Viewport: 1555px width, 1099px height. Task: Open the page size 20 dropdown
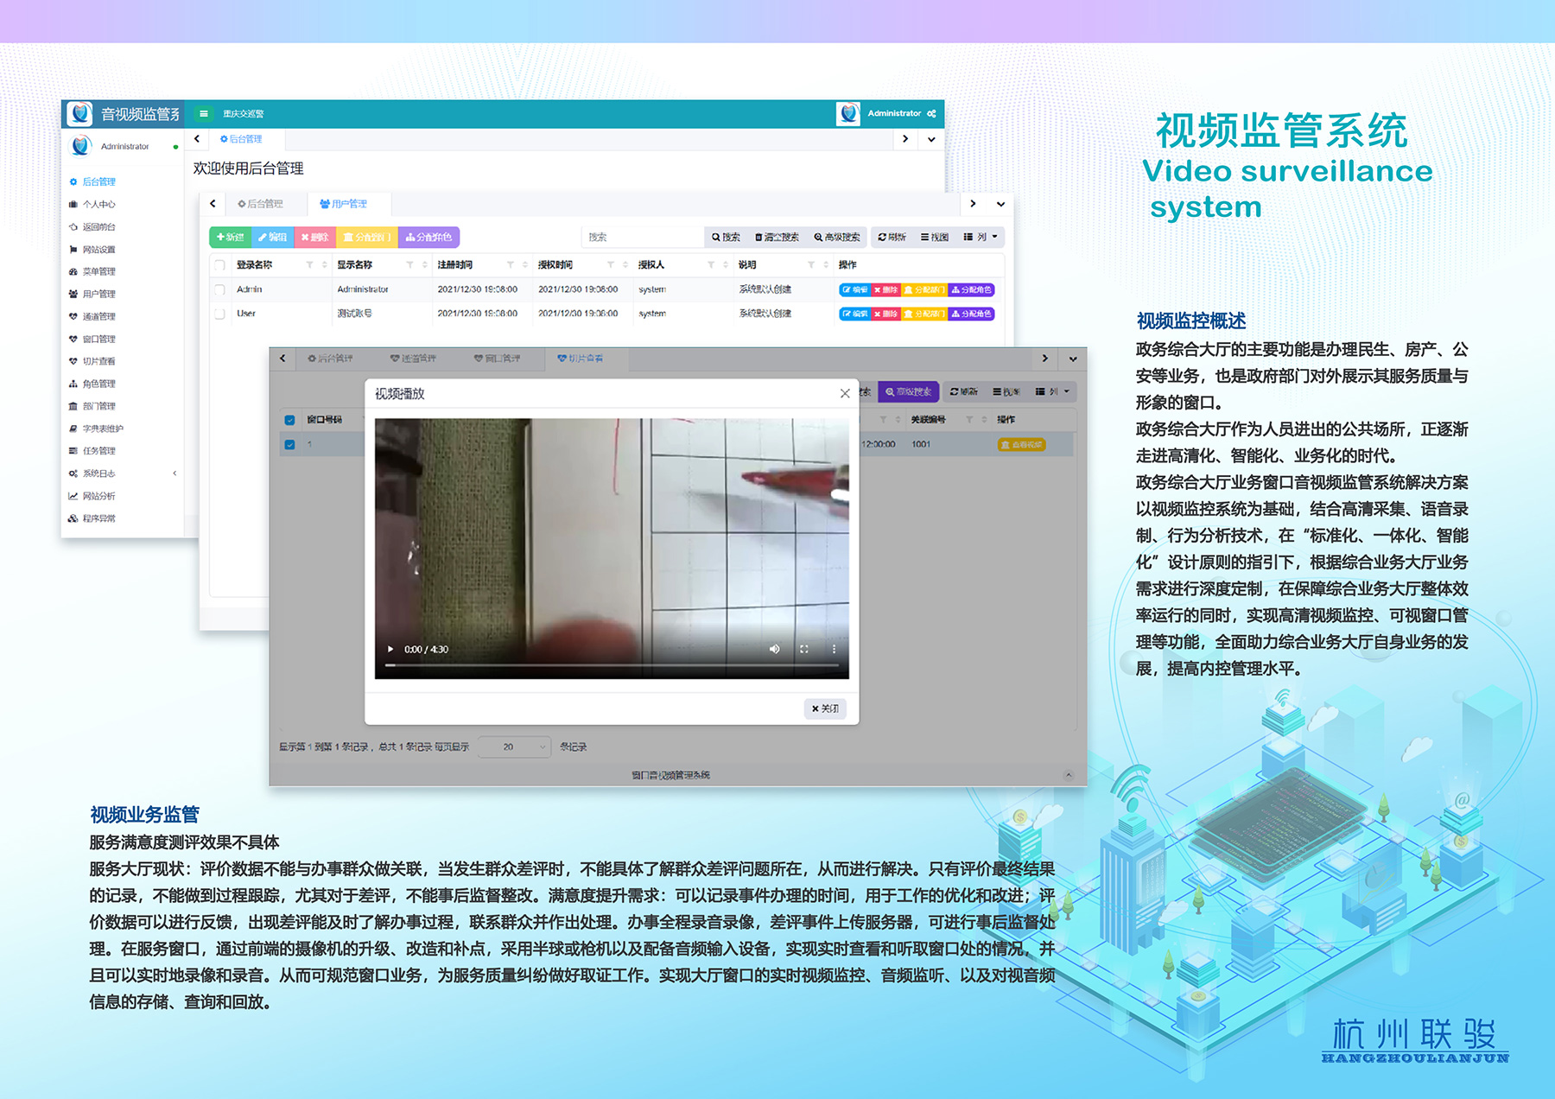[514, 746]
